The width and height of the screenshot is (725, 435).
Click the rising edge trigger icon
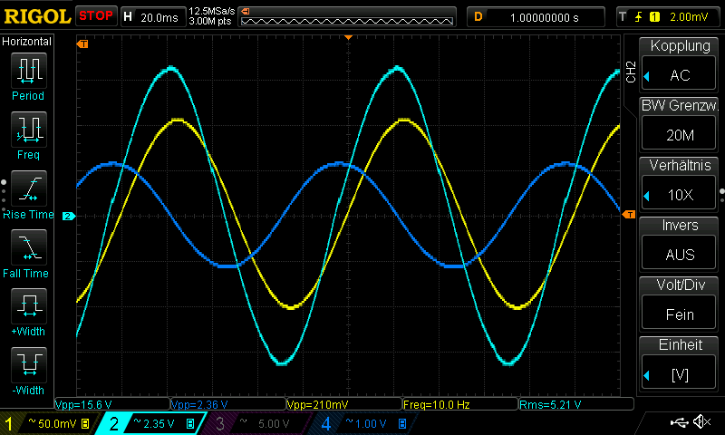coord(639,17)
